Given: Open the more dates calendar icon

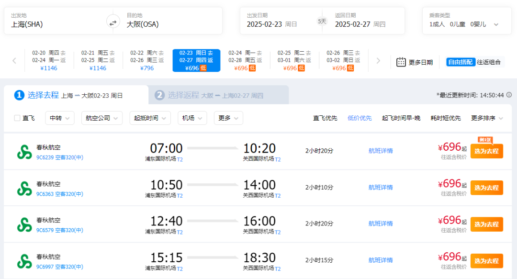Looking at the screenshot, I should (x=401, y=62).
